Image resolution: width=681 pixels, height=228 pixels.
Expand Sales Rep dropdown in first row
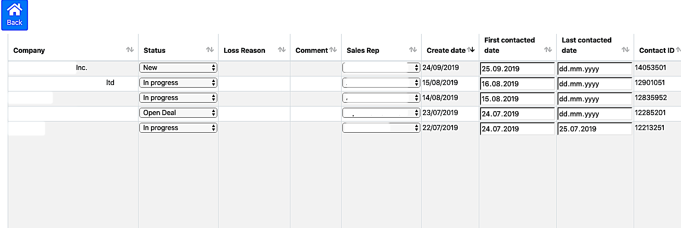[x=381, y=68]
